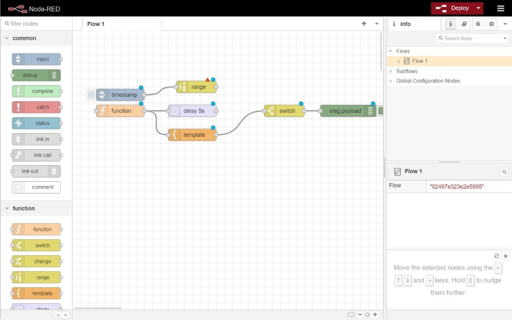Zoom in on the flow canvas
This screenshot has height=320, width=512.
[x=375, y=314]
